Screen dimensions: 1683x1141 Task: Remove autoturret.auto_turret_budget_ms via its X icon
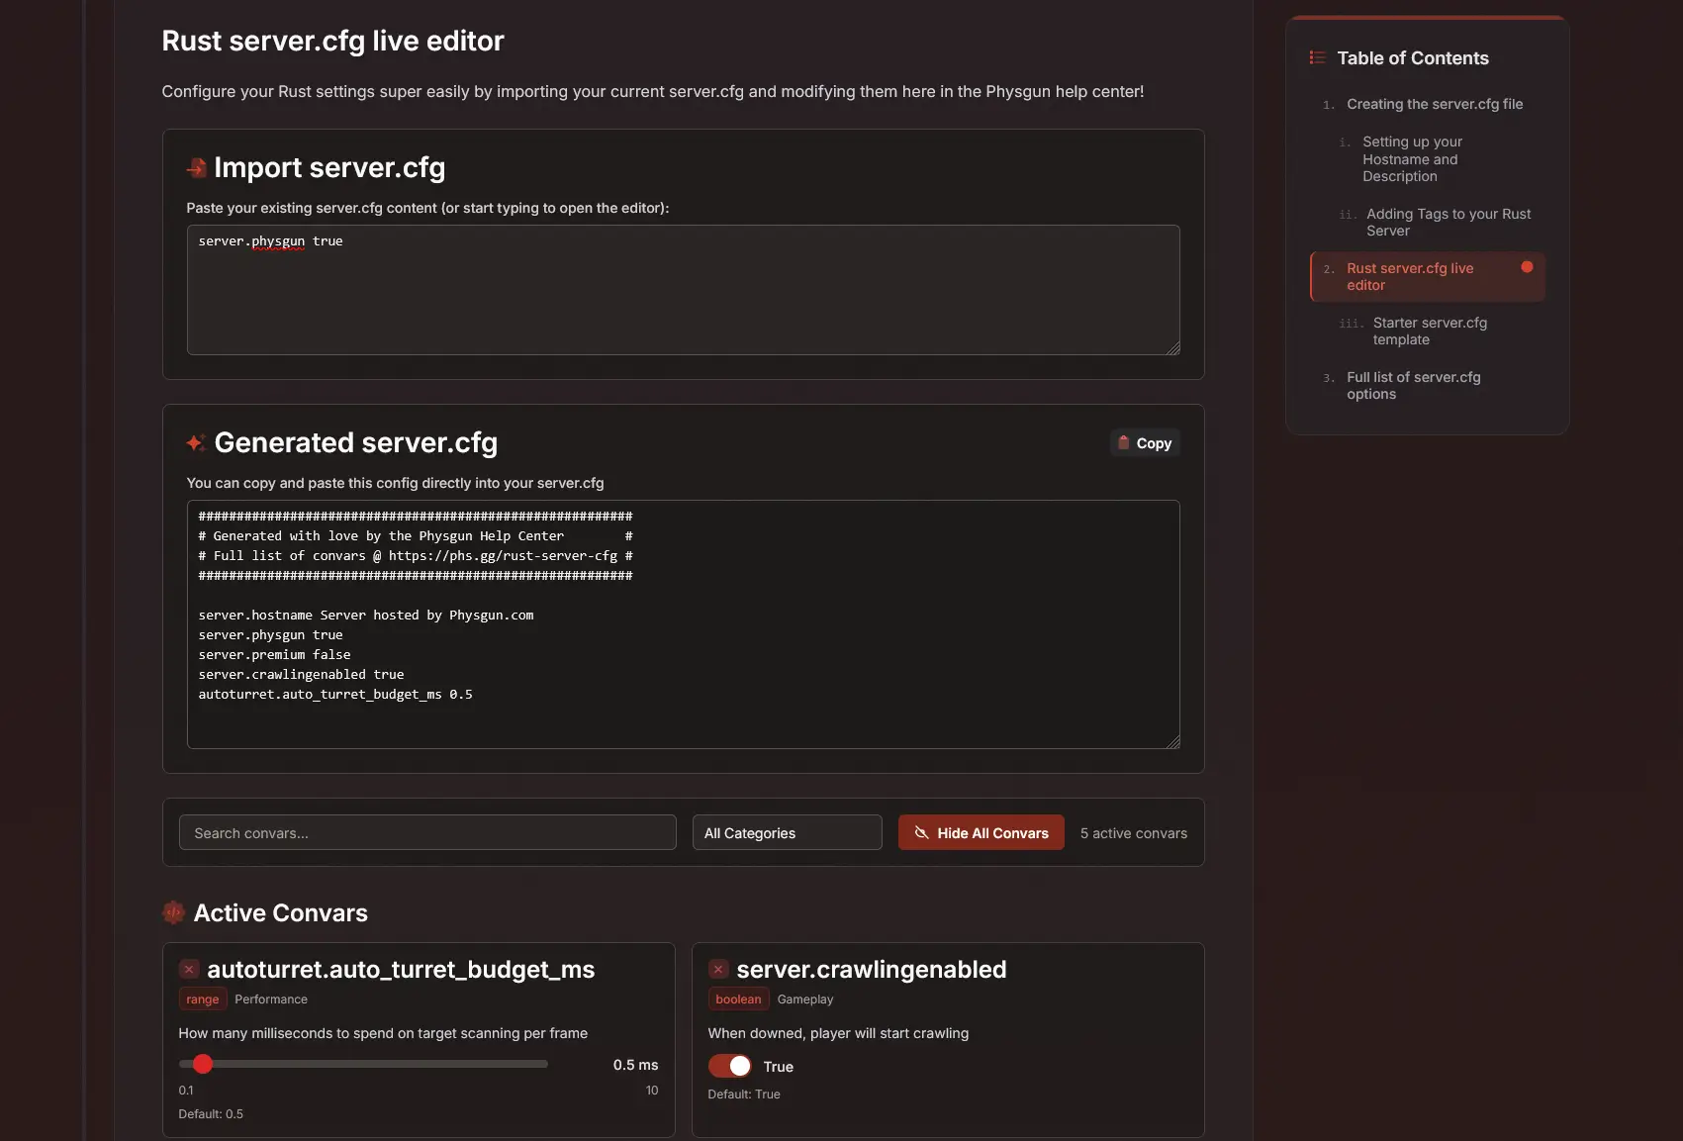pyautogui.click(x=188, y=969)
